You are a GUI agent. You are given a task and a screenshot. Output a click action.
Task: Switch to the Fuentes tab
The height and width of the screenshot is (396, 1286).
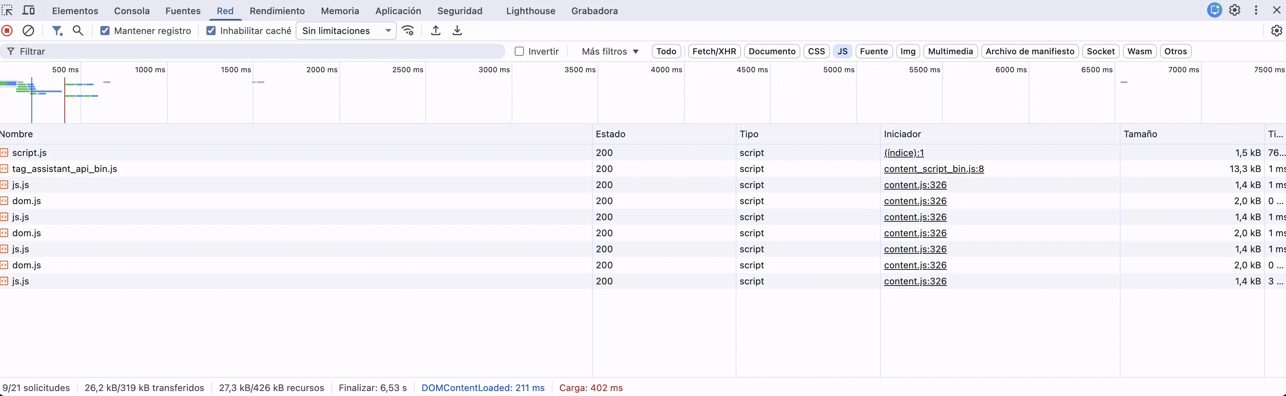coord(183,10)
